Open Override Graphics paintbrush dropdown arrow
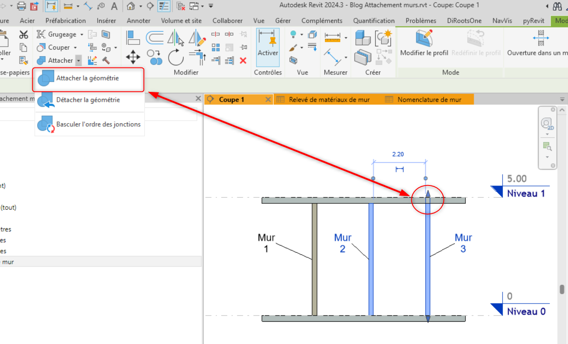568x344 pixels. click(302, 47)
